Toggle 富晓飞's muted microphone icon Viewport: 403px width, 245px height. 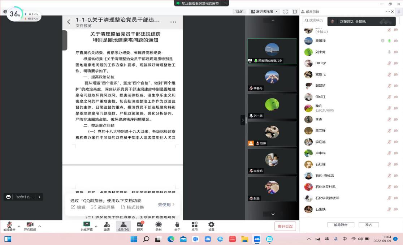(x=389, y=74)
